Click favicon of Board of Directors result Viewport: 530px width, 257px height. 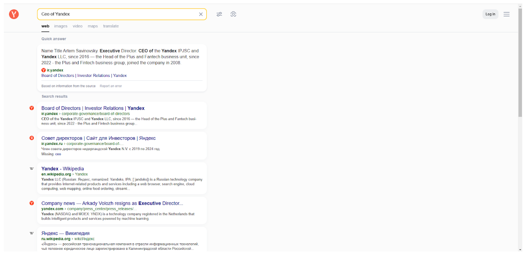31,108
